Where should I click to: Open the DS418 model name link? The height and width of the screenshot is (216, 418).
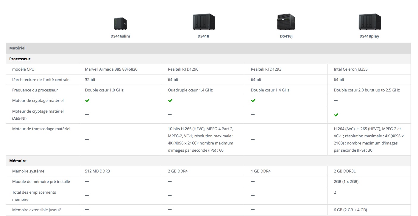coord(204,36)
